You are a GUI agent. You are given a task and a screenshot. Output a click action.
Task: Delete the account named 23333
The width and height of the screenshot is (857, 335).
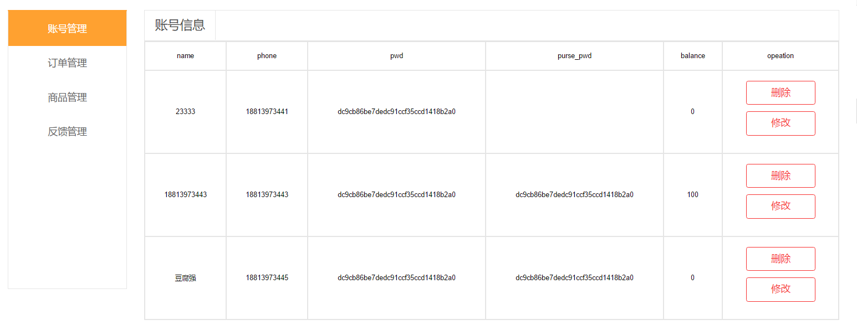pos(780,92)
